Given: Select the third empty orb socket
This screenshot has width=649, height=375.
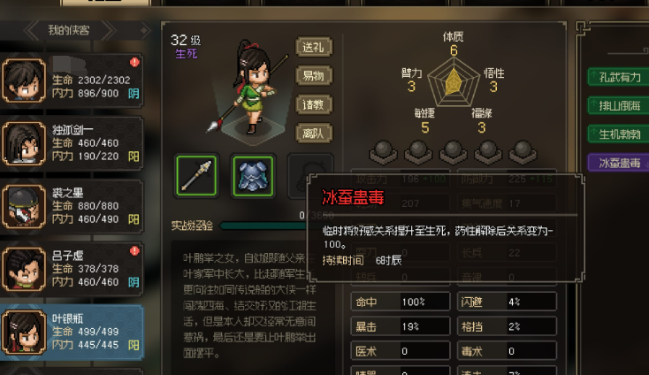Looking at the screenshot, I should tap(453, 152).
